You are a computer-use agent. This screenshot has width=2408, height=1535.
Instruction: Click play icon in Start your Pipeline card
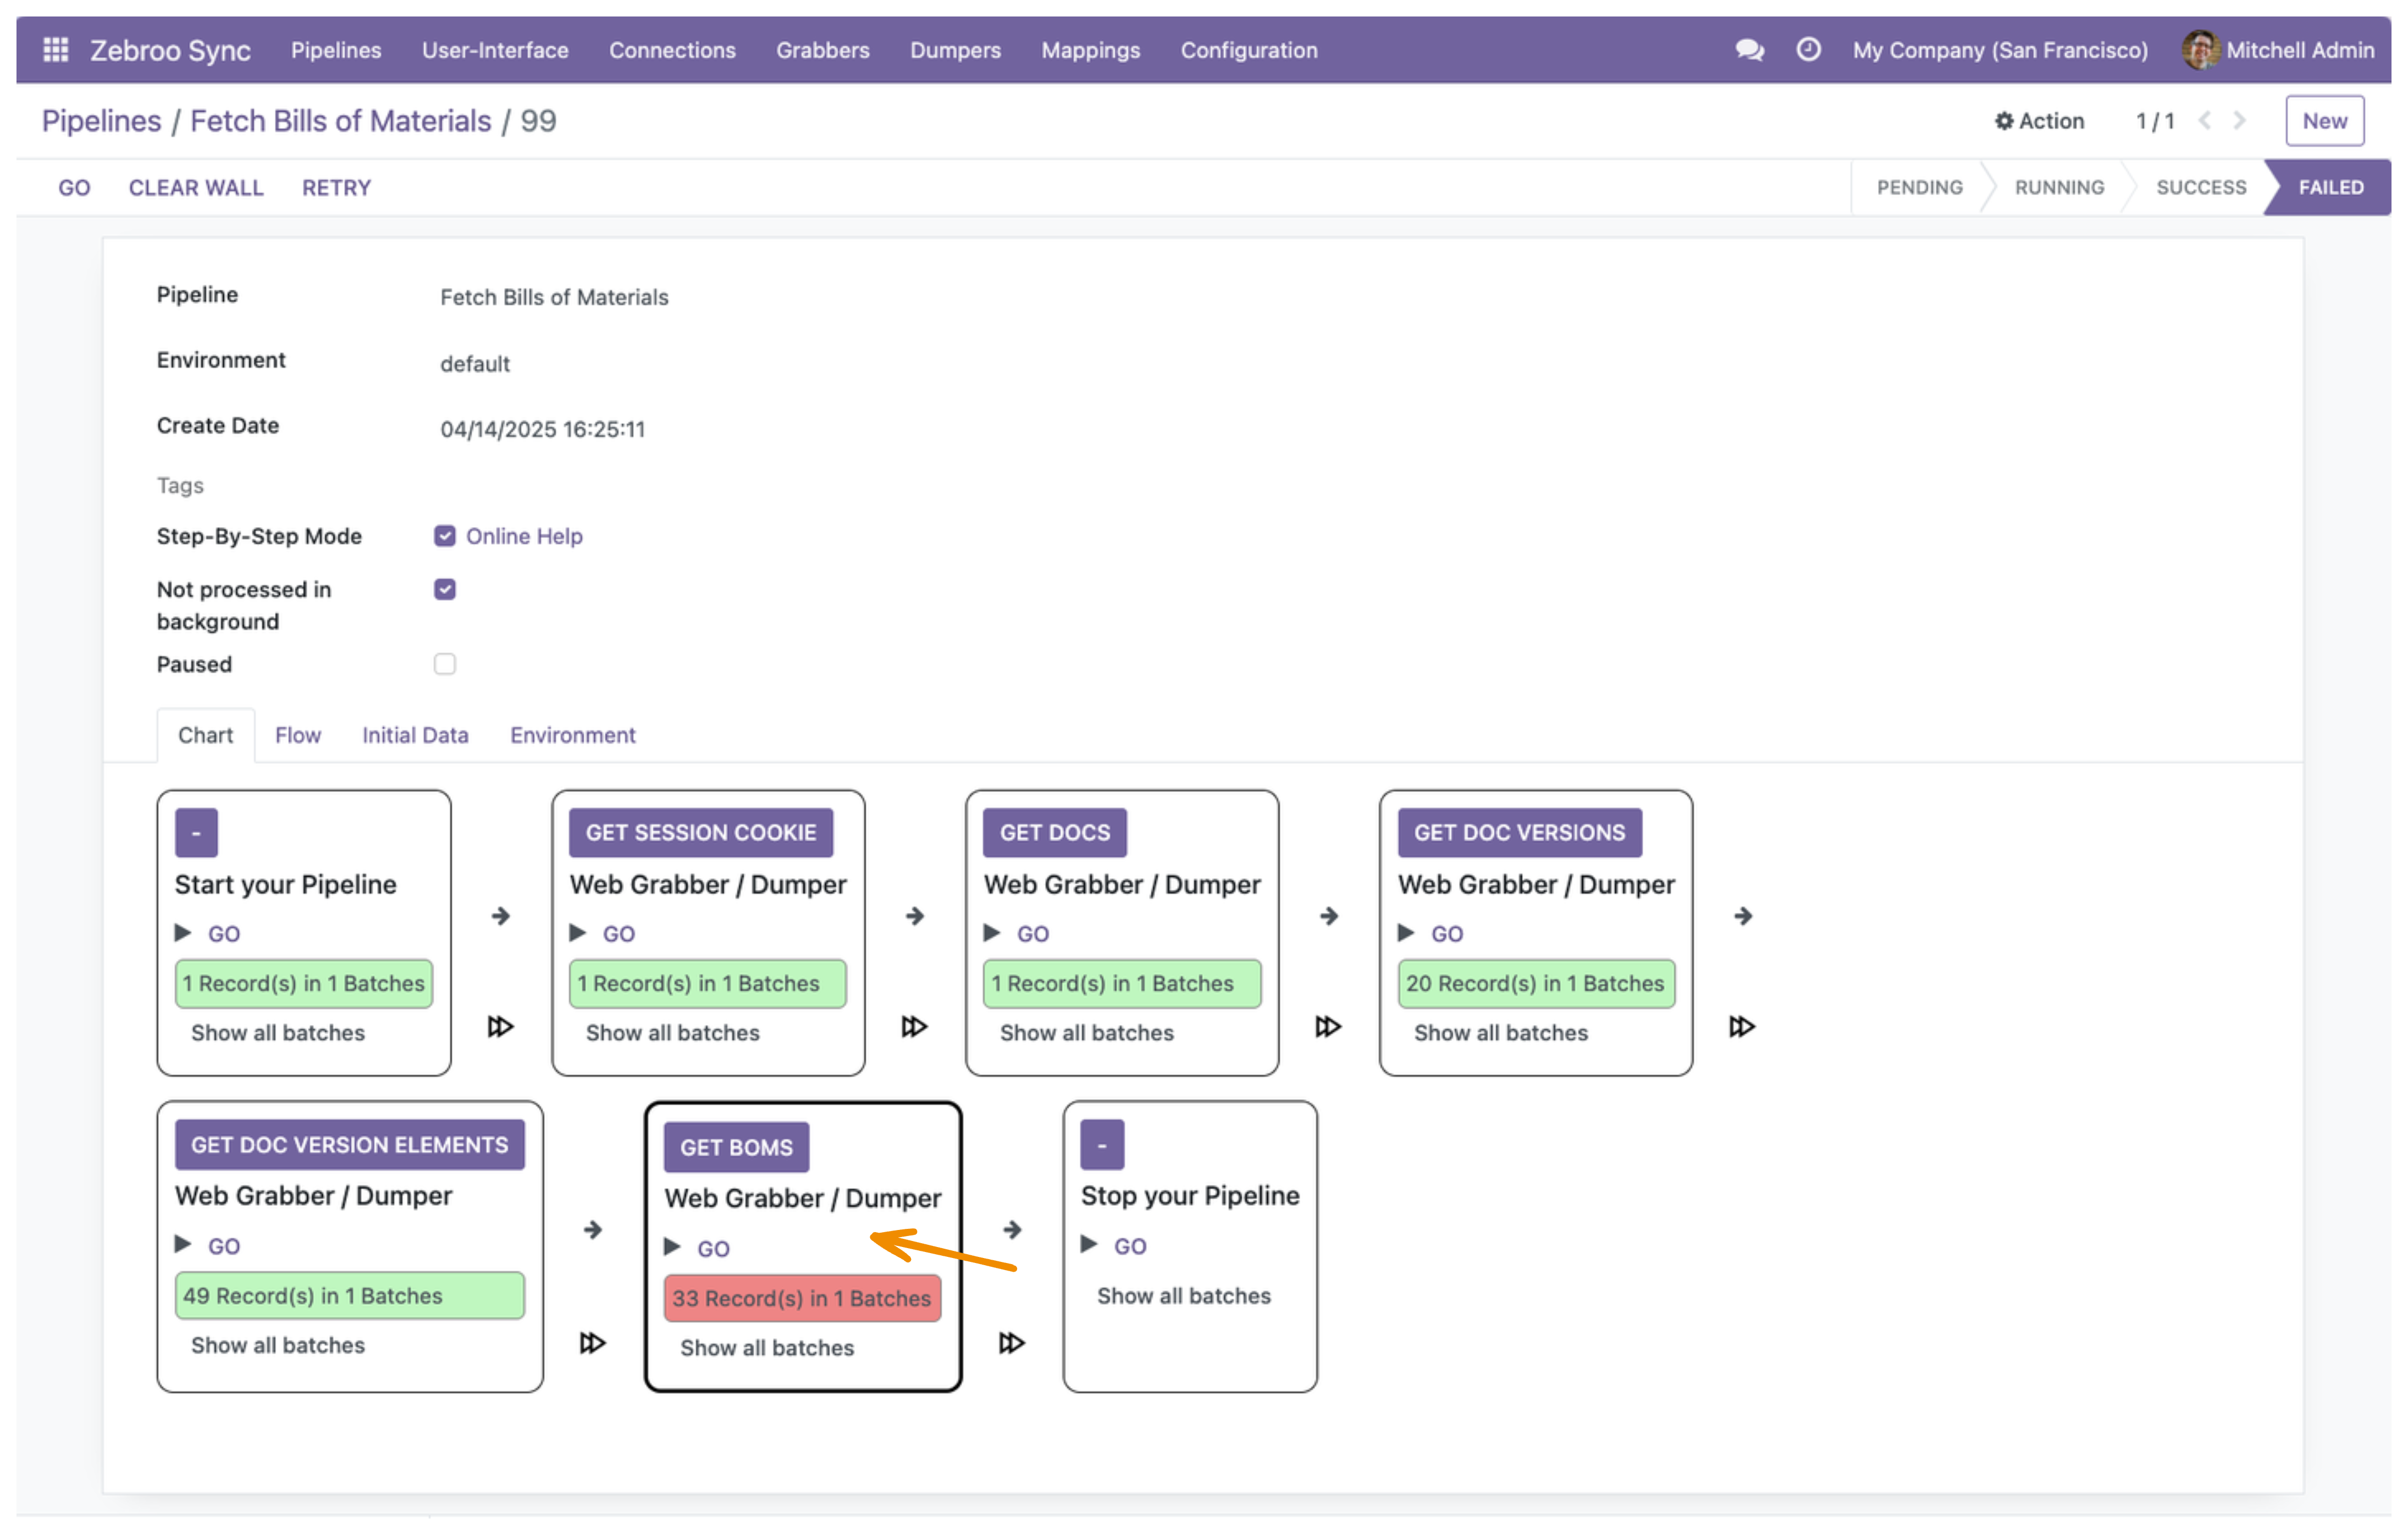tap(183, 933)
